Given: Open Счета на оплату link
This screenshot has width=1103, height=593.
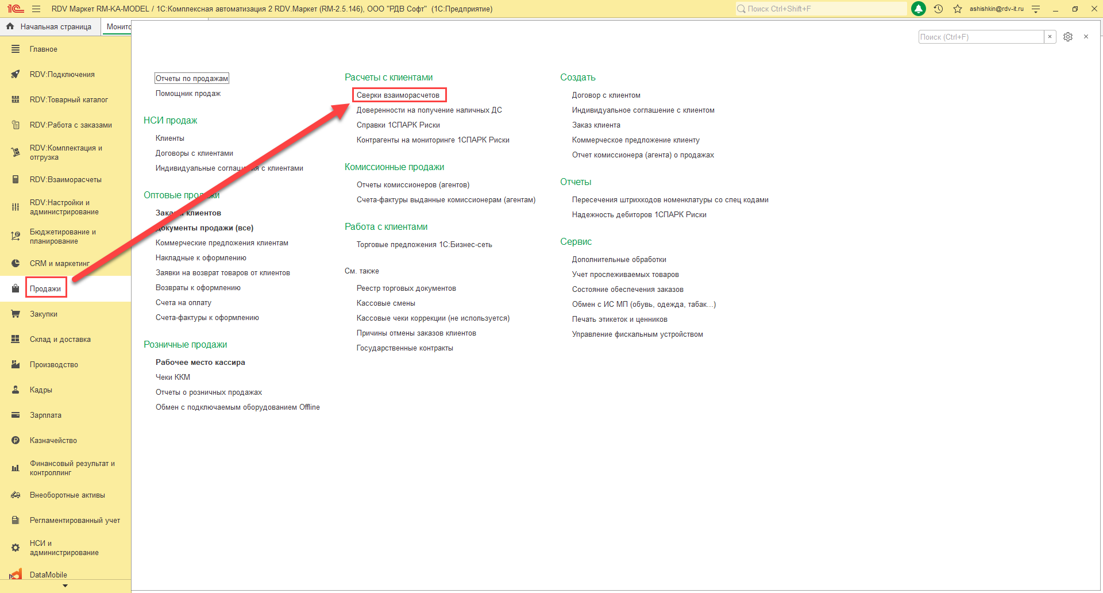Looking at the screenshot, I should pyautogui.click(x=183, y=303).
